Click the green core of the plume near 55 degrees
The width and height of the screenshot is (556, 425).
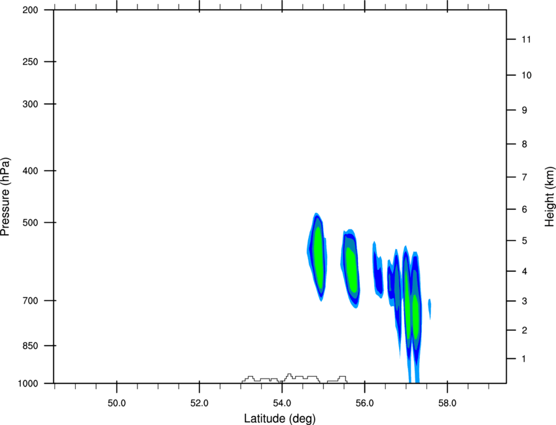pyautogui.click(x=319, y=257)
